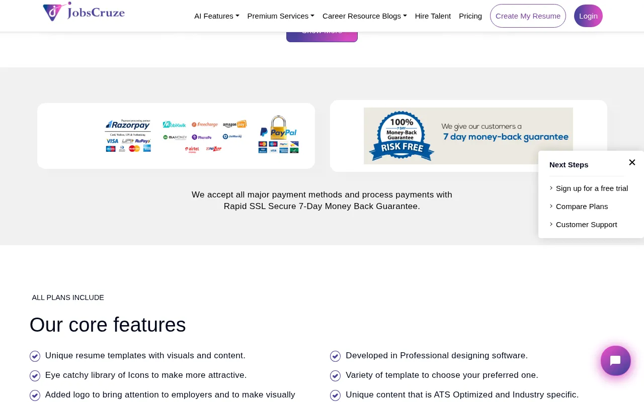The image size is (644, 402).
Task: Click the 100% Risk Free badge
Action: point(401,135)
